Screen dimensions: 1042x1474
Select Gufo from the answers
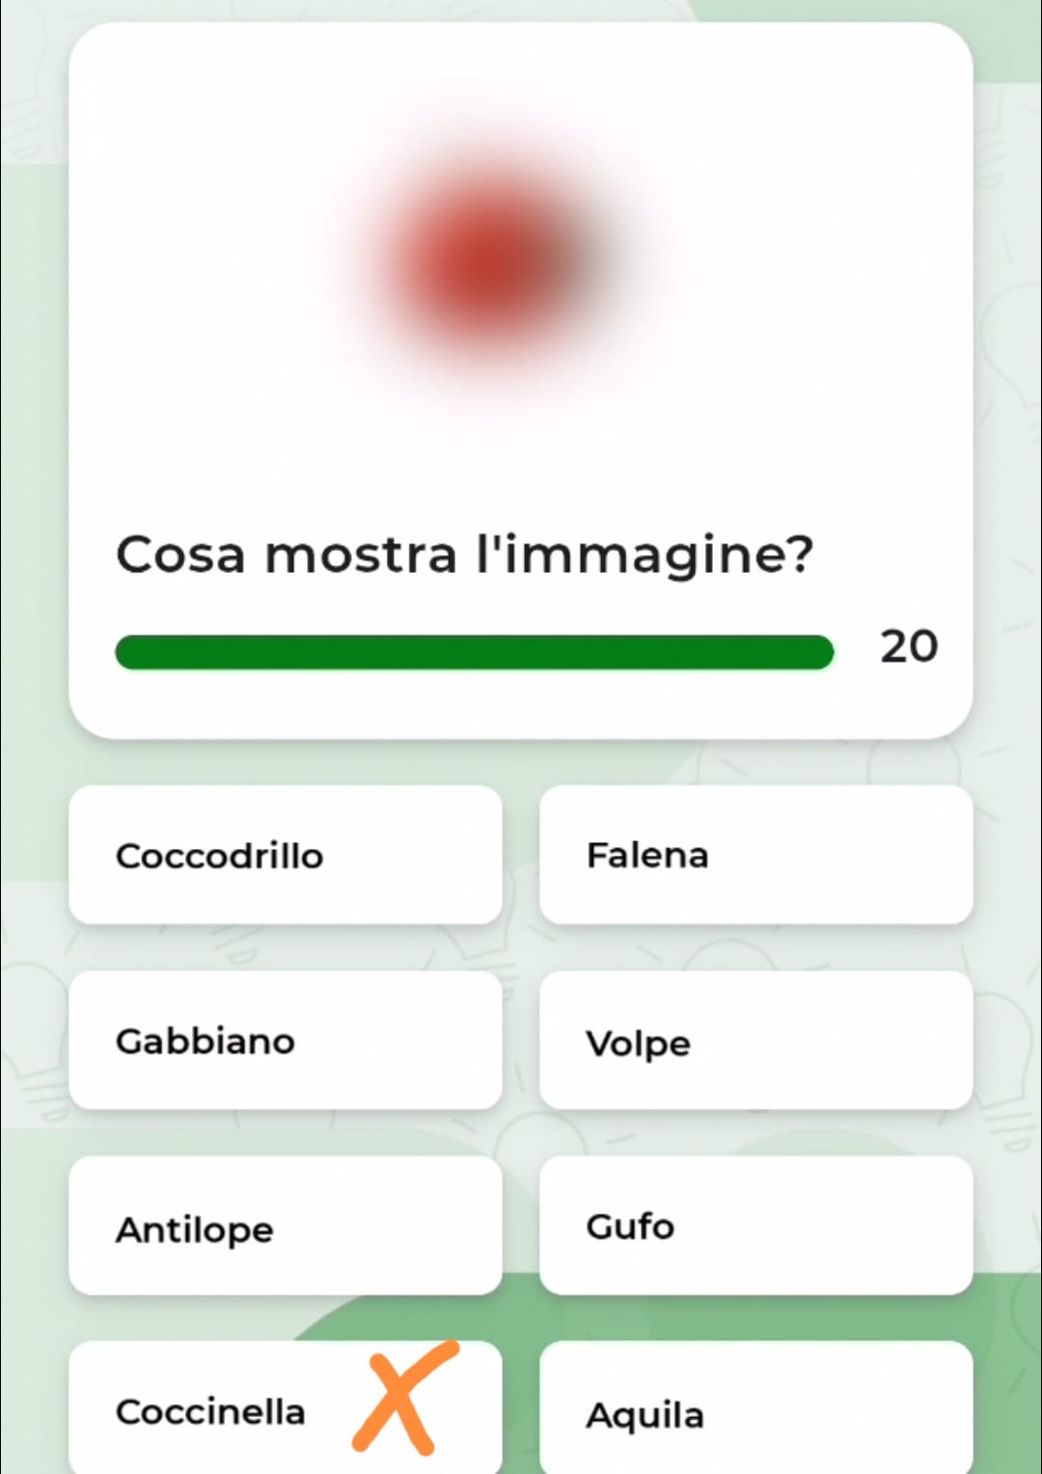pos(755,1225)
